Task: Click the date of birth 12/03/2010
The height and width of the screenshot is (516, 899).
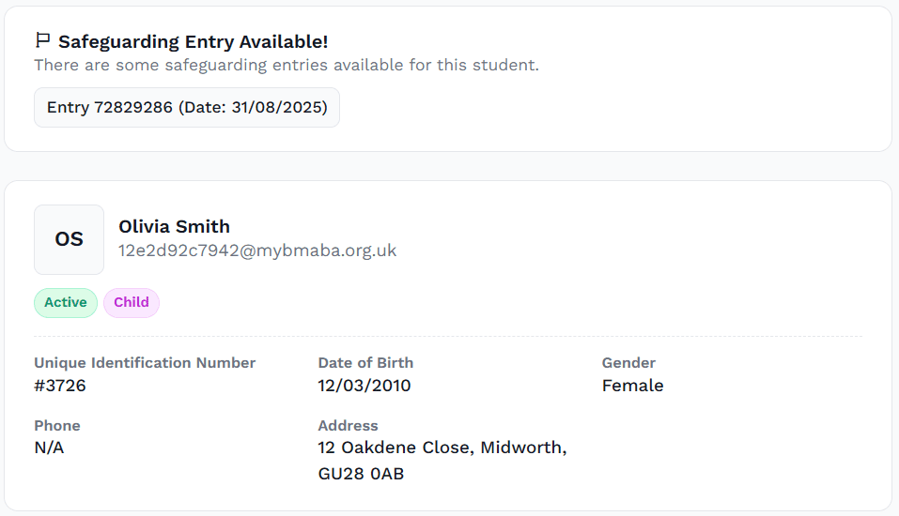Action: (364, 386)
